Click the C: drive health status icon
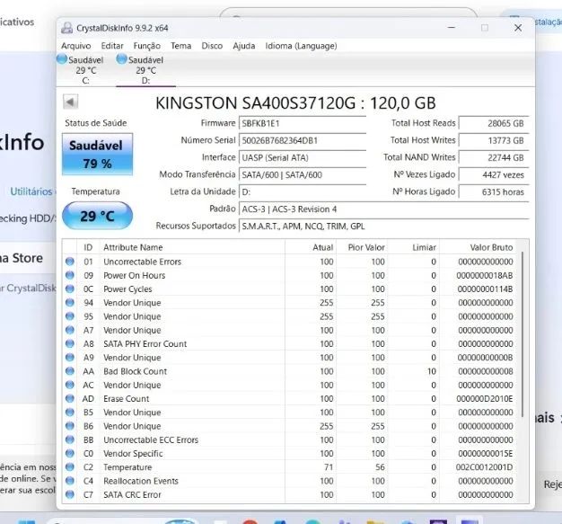Screen dimensions: 562x524 (62, 58)
